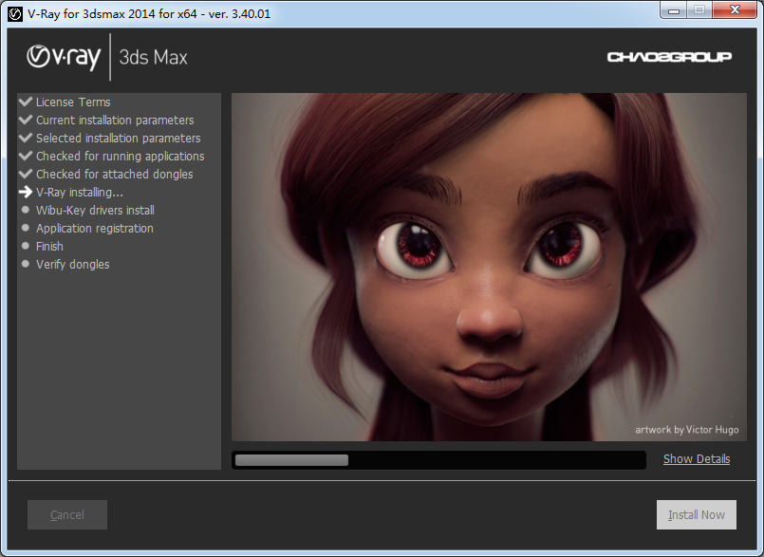
Task: Click the bullet beside Wibu-Key drivers install
Action: click(26, 211)
